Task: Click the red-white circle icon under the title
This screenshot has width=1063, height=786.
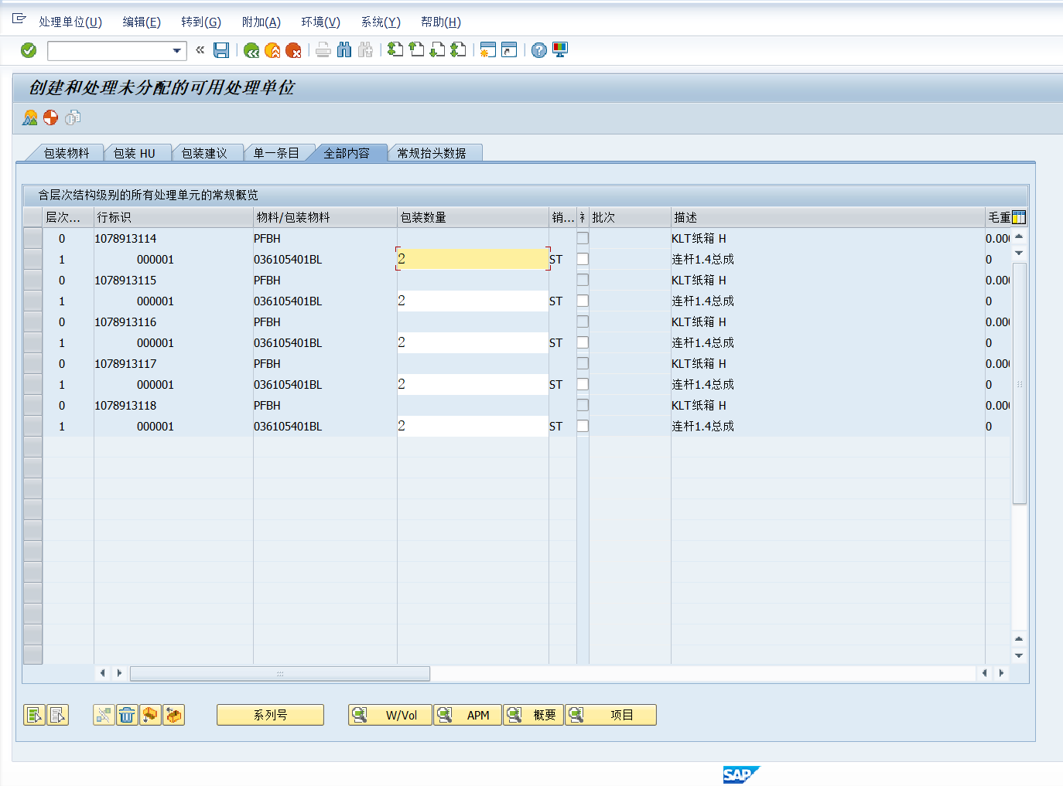Action: pos(51,117)
